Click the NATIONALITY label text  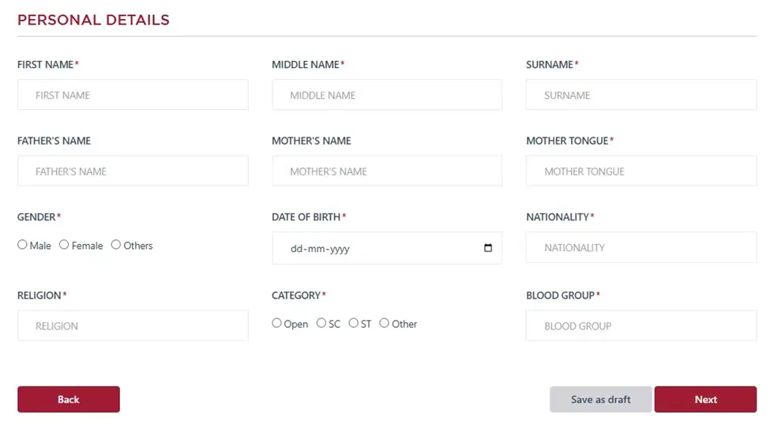pyautogui.click(x=558, y=216)
